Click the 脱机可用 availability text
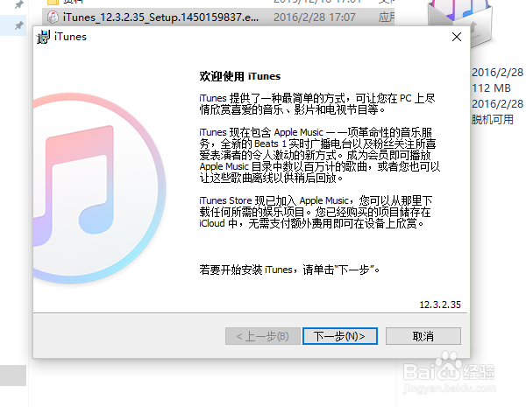The image size is (526, 407). 493,120
